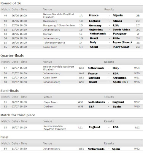Click the Venue column header under Semi-finals
143x153 pixels.
pos(48,97)
